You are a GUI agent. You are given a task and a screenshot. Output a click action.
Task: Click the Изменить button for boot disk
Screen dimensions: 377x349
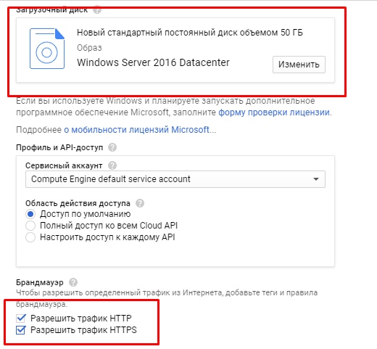point(299,65)
